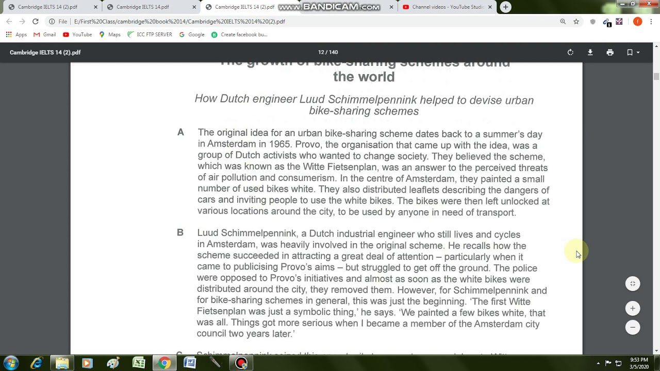Screen dimensions: 660x371
Task: Open Gmail bookmark
Action: pyautogui.click(x=45, y=35)
